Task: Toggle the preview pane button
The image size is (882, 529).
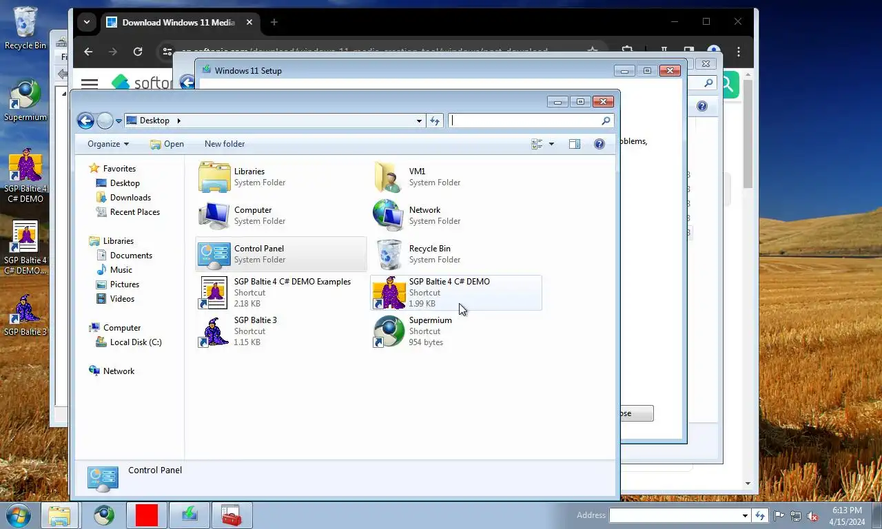Action: coord(575,144)
